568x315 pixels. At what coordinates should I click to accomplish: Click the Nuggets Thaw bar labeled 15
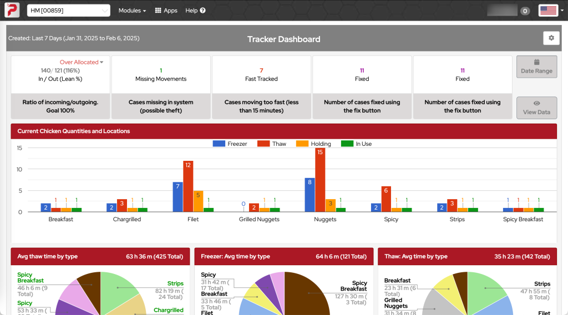click(x=320, y=180)
